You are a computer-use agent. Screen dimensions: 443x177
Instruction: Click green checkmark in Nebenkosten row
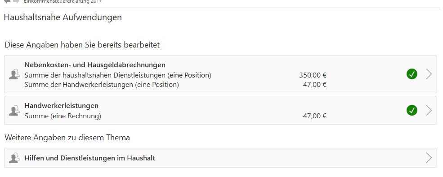[412, 74]
